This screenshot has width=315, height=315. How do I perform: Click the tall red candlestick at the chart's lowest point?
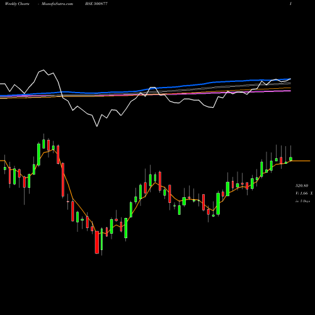pyautogui.click(x=97, y=243)
